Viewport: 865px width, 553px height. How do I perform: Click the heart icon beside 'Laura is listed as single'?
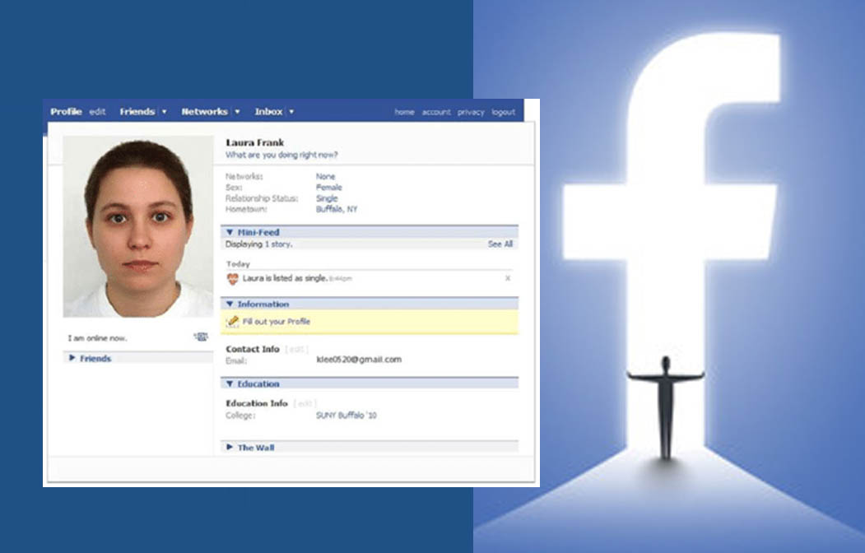pyautogui.click(x=233, y=279)
